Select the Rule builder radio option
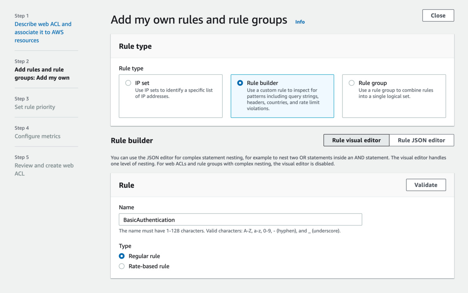Image resolution: width=468 pixels, height=293 pixels. coord(240,83)
